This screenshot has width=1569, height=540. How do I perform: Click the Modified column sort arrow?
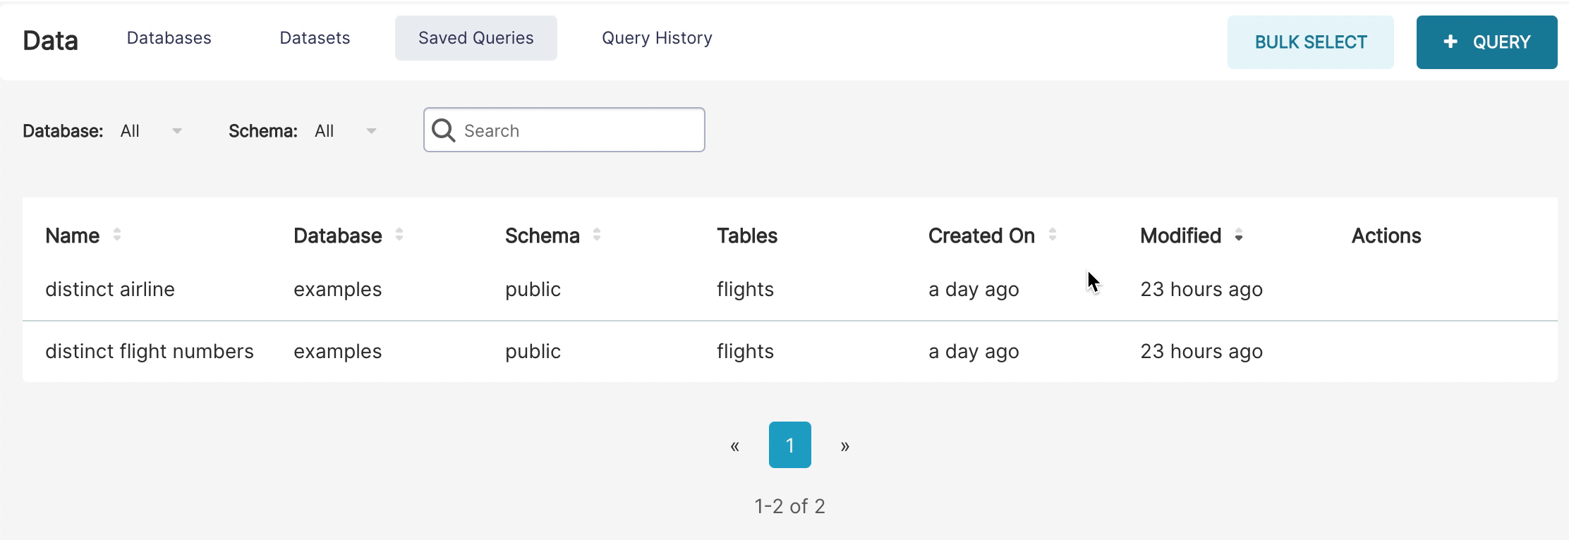coord(1239,237)
